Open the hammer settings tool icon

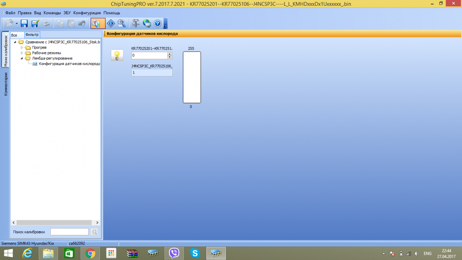coord(136,23)
